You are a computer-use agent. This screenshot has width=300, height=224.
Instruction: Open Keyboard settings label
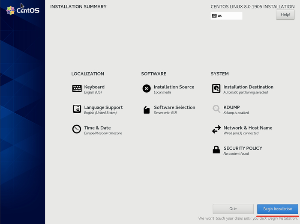click(94, 87)
